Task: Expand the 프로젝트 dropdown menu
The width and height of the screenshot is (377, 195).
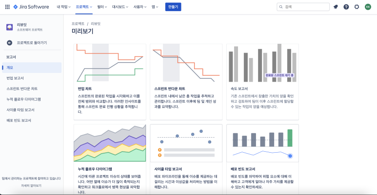Action: 85,7
